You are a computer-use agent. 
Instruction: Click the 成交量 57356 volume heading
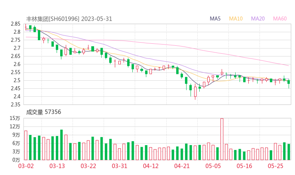click(43, 112)
